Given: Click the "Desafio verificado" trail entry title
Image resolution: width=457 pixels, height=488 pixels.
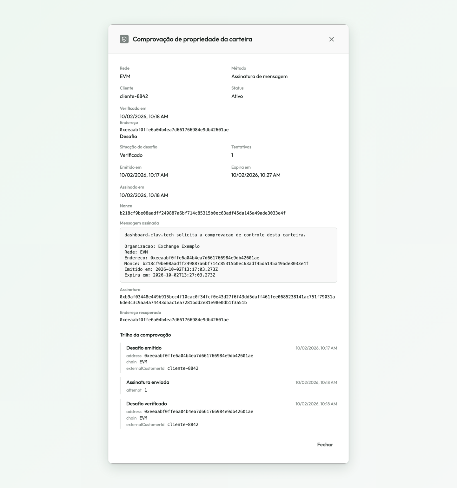Looking at the screenshot, I should (x=147, y=404).
